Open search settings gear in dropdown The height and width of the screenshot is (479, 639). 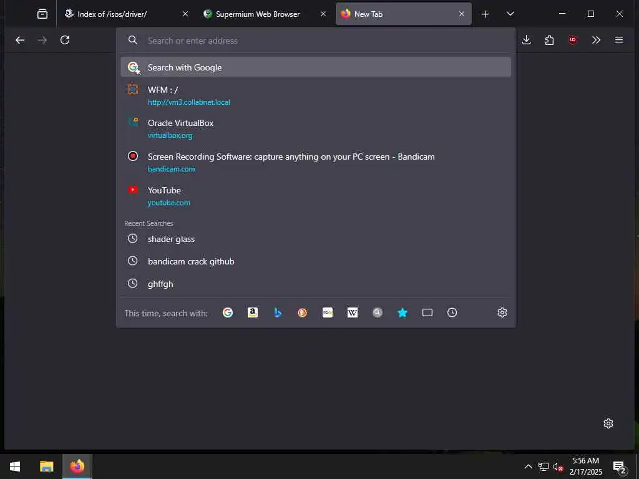click(502, 312)
